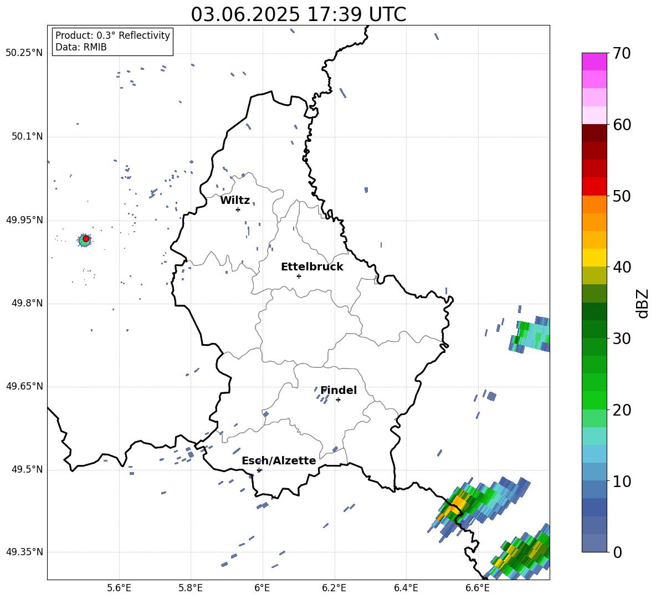Click the dBZ colorbar axis label
Viewport: 656px width, 599px height.
(x=642, y=303)
